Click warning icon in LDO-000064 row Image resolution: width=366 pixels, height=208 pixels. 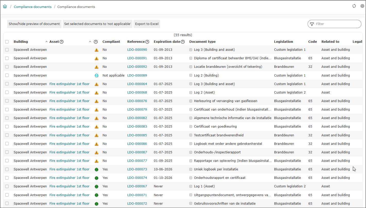tap(97, 84)
